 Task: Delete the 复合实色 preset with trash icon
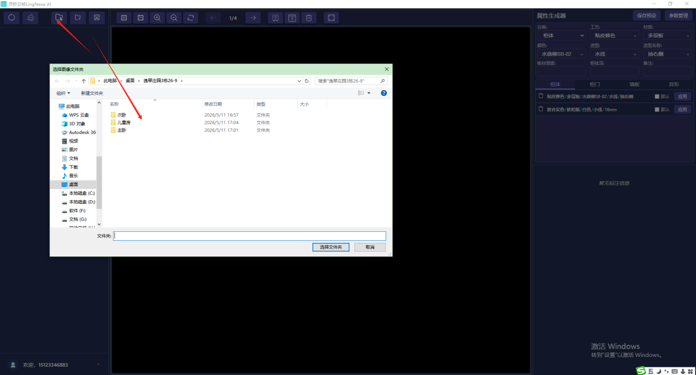pos(541,109)
